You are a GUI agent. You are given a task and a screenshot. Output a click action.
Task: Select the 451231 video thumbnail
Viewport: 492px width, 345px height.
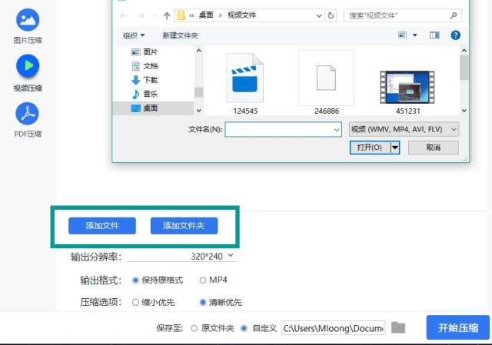point(407,91)
